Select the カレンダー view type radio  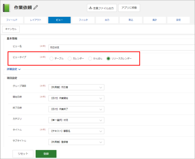tap(70, 59)
